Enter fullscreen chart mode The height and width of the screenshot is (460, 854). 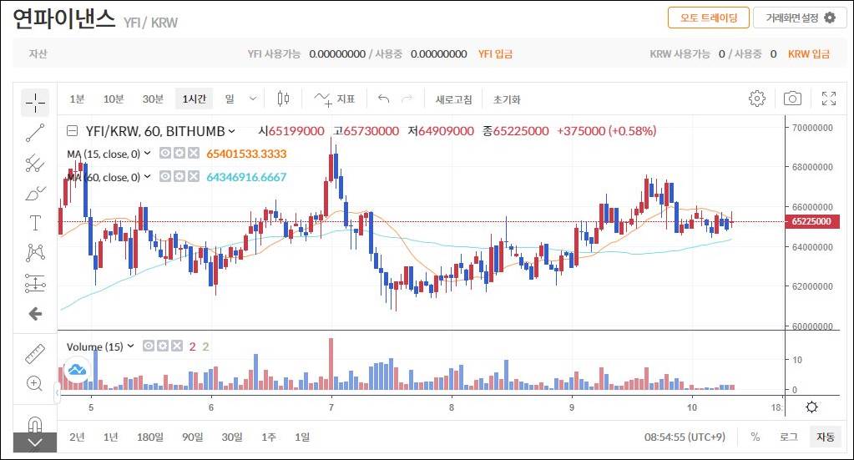click(828, 99)
